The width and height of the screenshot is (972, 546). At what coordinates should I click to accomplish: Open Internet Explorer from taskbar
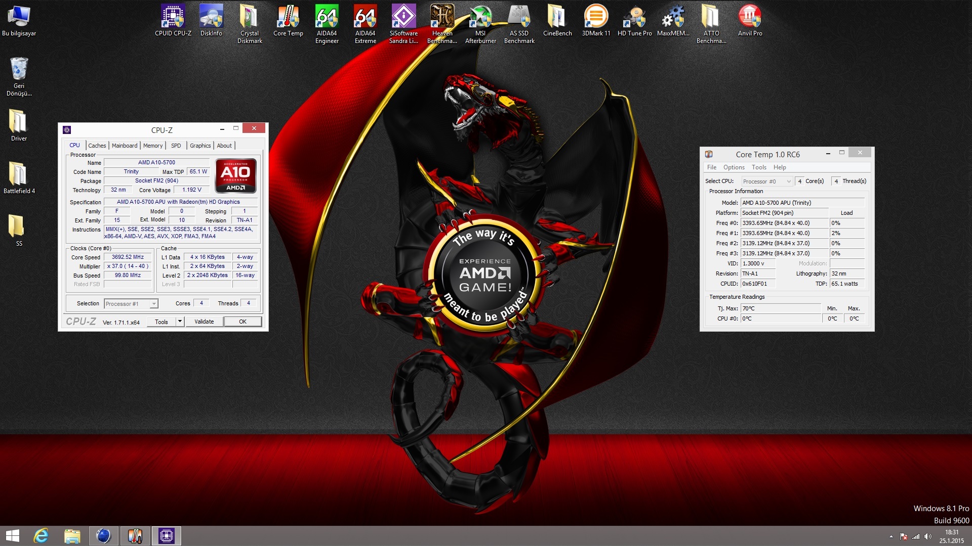[41, 536]
